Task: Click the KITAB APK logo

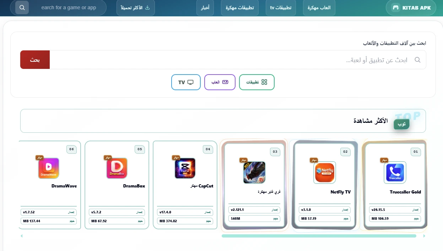Action: tap(411, 8)
